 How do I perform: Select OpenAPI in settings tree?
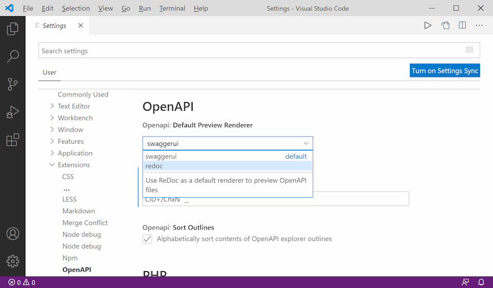point(77,270)
